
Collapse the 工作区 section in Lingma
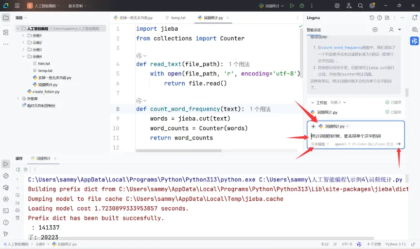point(313,103)
